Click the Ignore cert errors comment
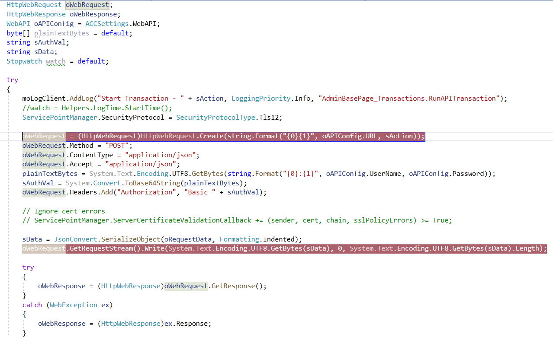Screen dimensions: 553x337 click(x=65, y=211)
